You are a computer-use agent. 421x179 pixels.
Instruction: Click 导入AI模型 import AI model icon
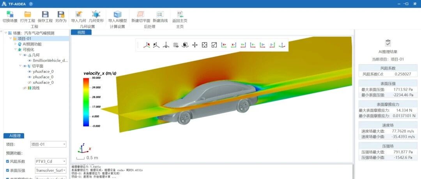pyautogui.click(x=117, y=14)
